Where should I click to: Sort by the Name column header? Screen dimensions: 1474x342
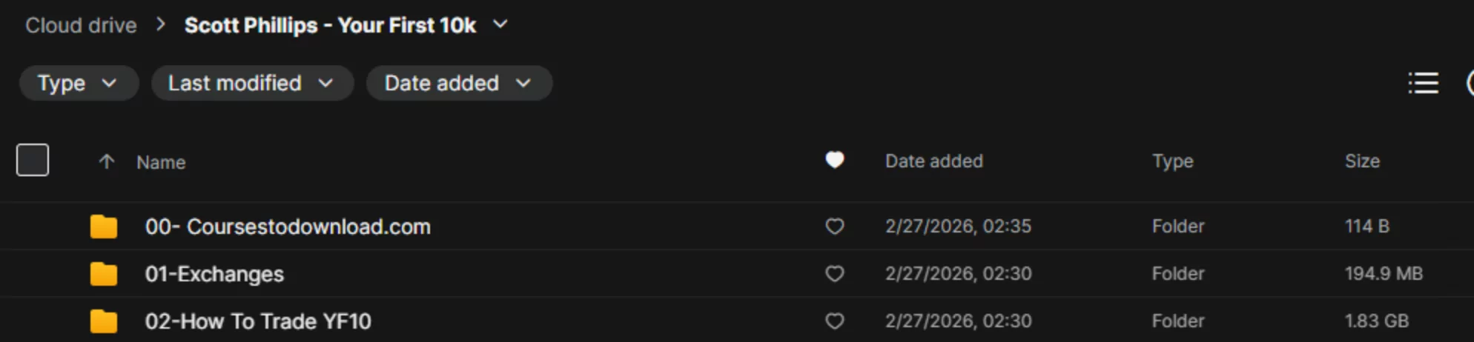click(x=161, y=162)
